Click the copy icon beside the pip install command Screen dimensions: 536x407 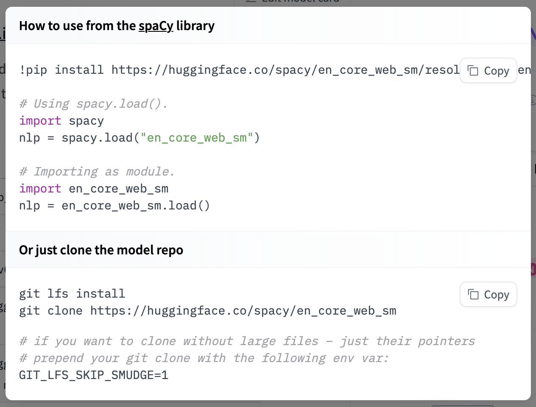pyautogui.click(x=473, y=70)
